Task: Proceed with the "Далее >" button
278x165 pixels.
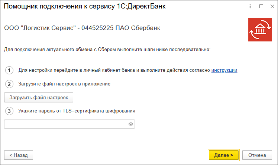Action: tap(224, 155)
